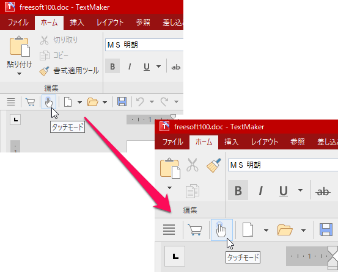Toggle Underline in upper window
The image size is (338, 272).
tap(147, 66)
